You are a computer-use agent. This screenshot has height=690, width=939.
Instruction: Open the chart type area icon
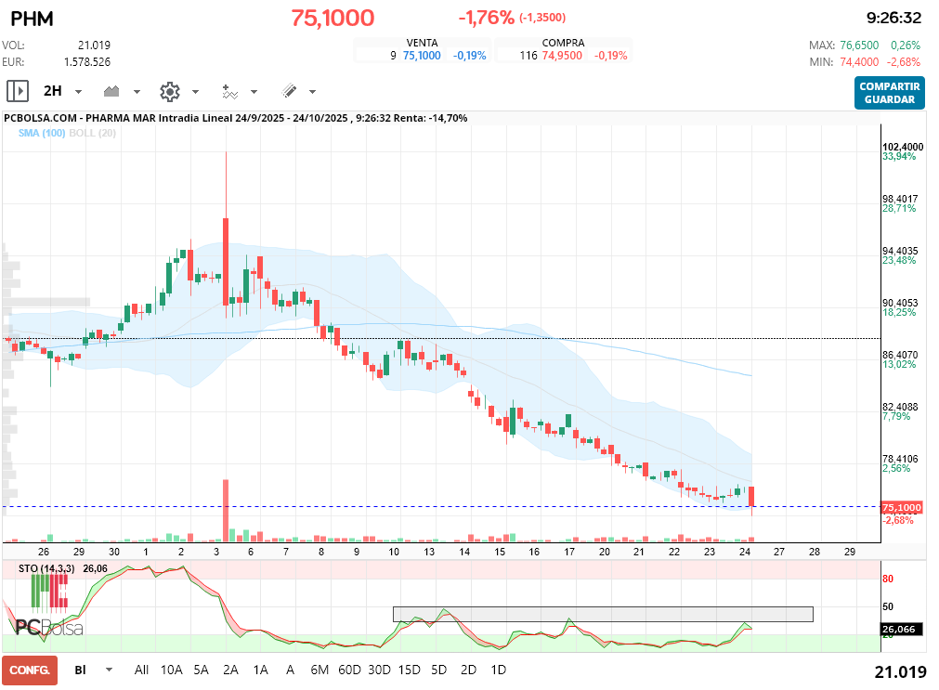(112, 91)
